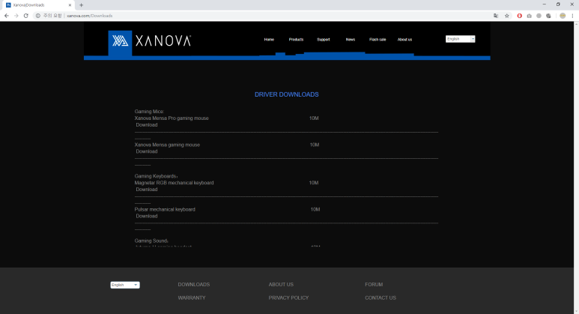Click the Gaming Keyboards category label
This screenshot has width=579, height=314.
[156, 176]
